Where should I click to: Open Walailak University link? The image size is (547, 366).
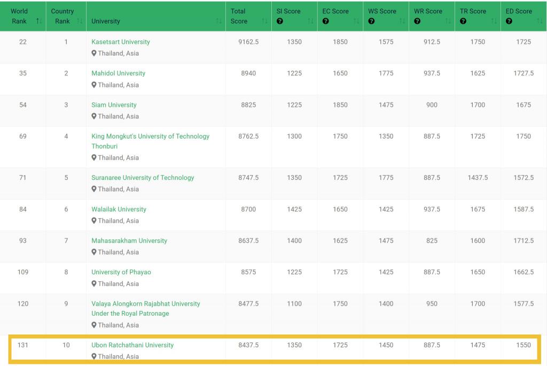[119, 209]
